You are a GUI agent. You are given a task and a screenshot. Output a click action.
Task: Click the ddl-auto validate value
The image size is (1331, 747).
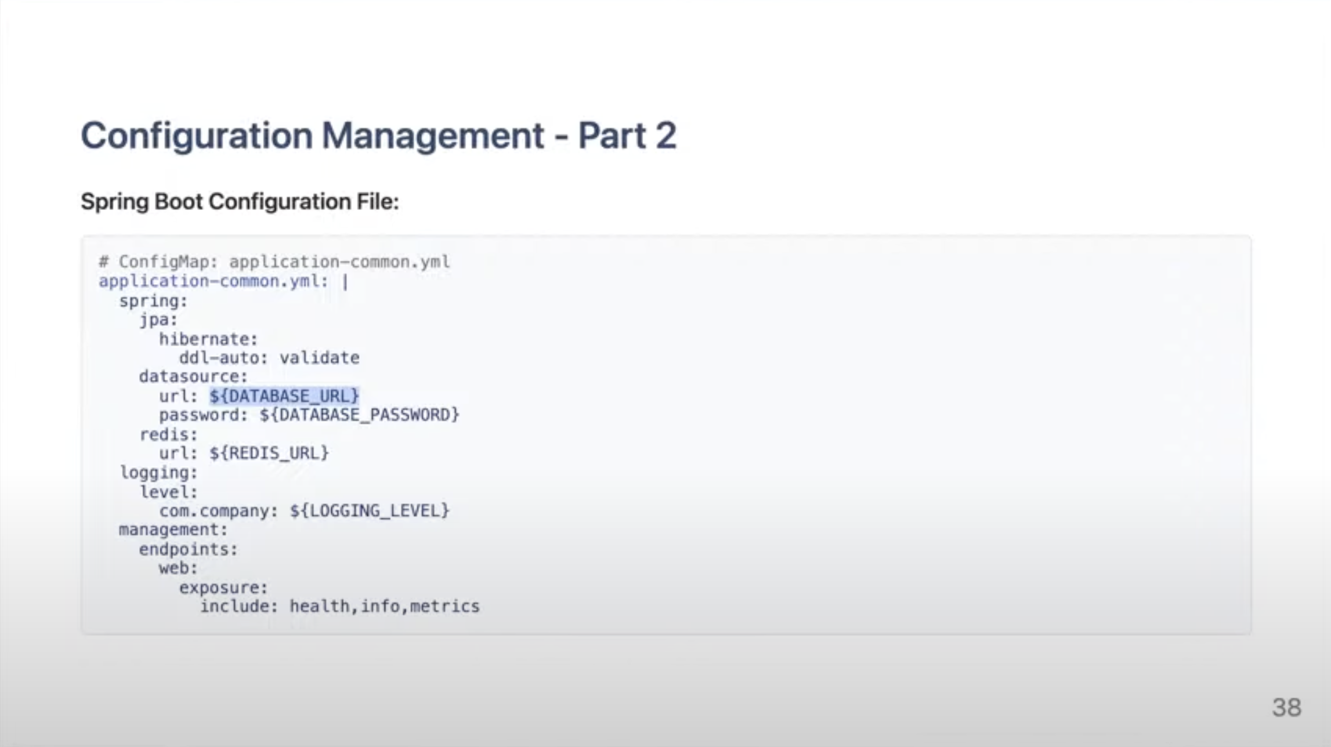[319, 358]
